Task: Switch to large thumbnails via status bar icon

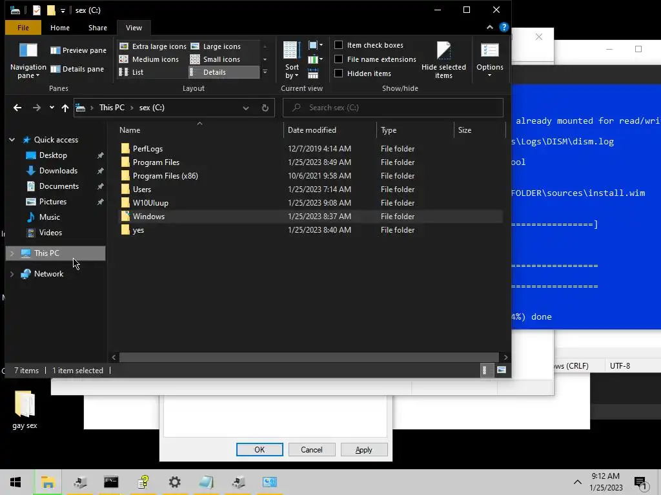Action: (x=501, y=371)
